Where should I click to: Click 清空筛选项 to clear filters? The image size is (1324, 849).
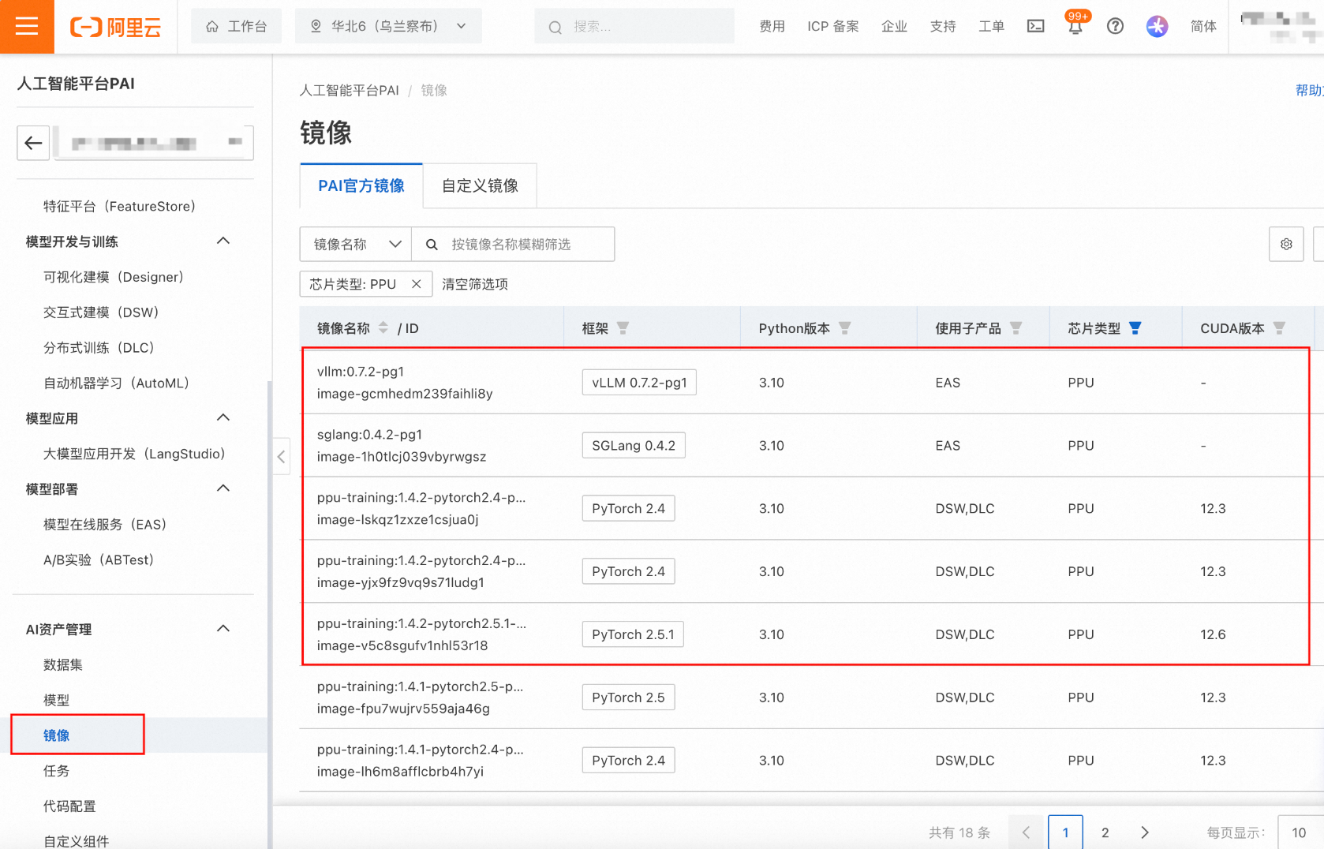(x=475, y=284)
